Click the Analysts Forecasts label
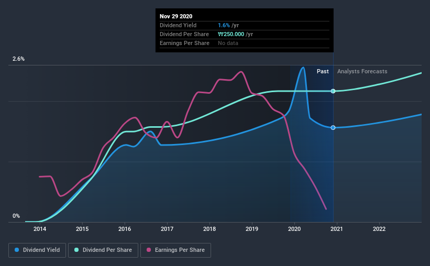430x266 pixels. click(x=362, y=71)
